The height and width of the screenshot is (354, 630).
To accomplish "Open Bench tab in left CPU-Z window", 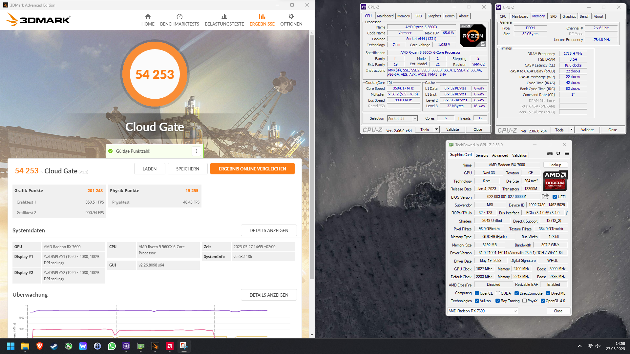I will [450, 16].
